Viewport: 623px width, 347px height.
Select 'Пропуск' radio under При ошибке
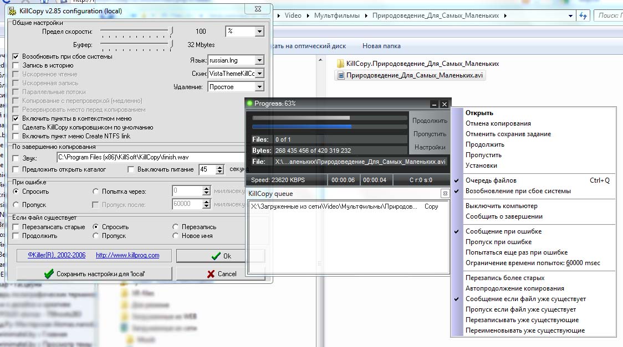click(x=16, y=205)
